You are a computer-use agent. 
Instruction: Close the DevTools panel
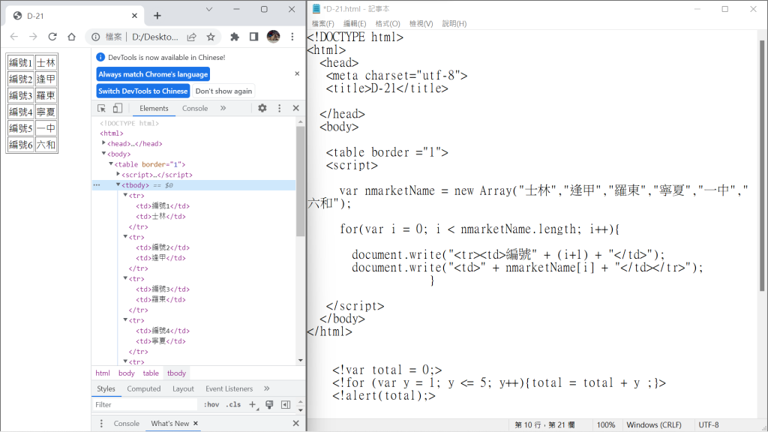295,108
